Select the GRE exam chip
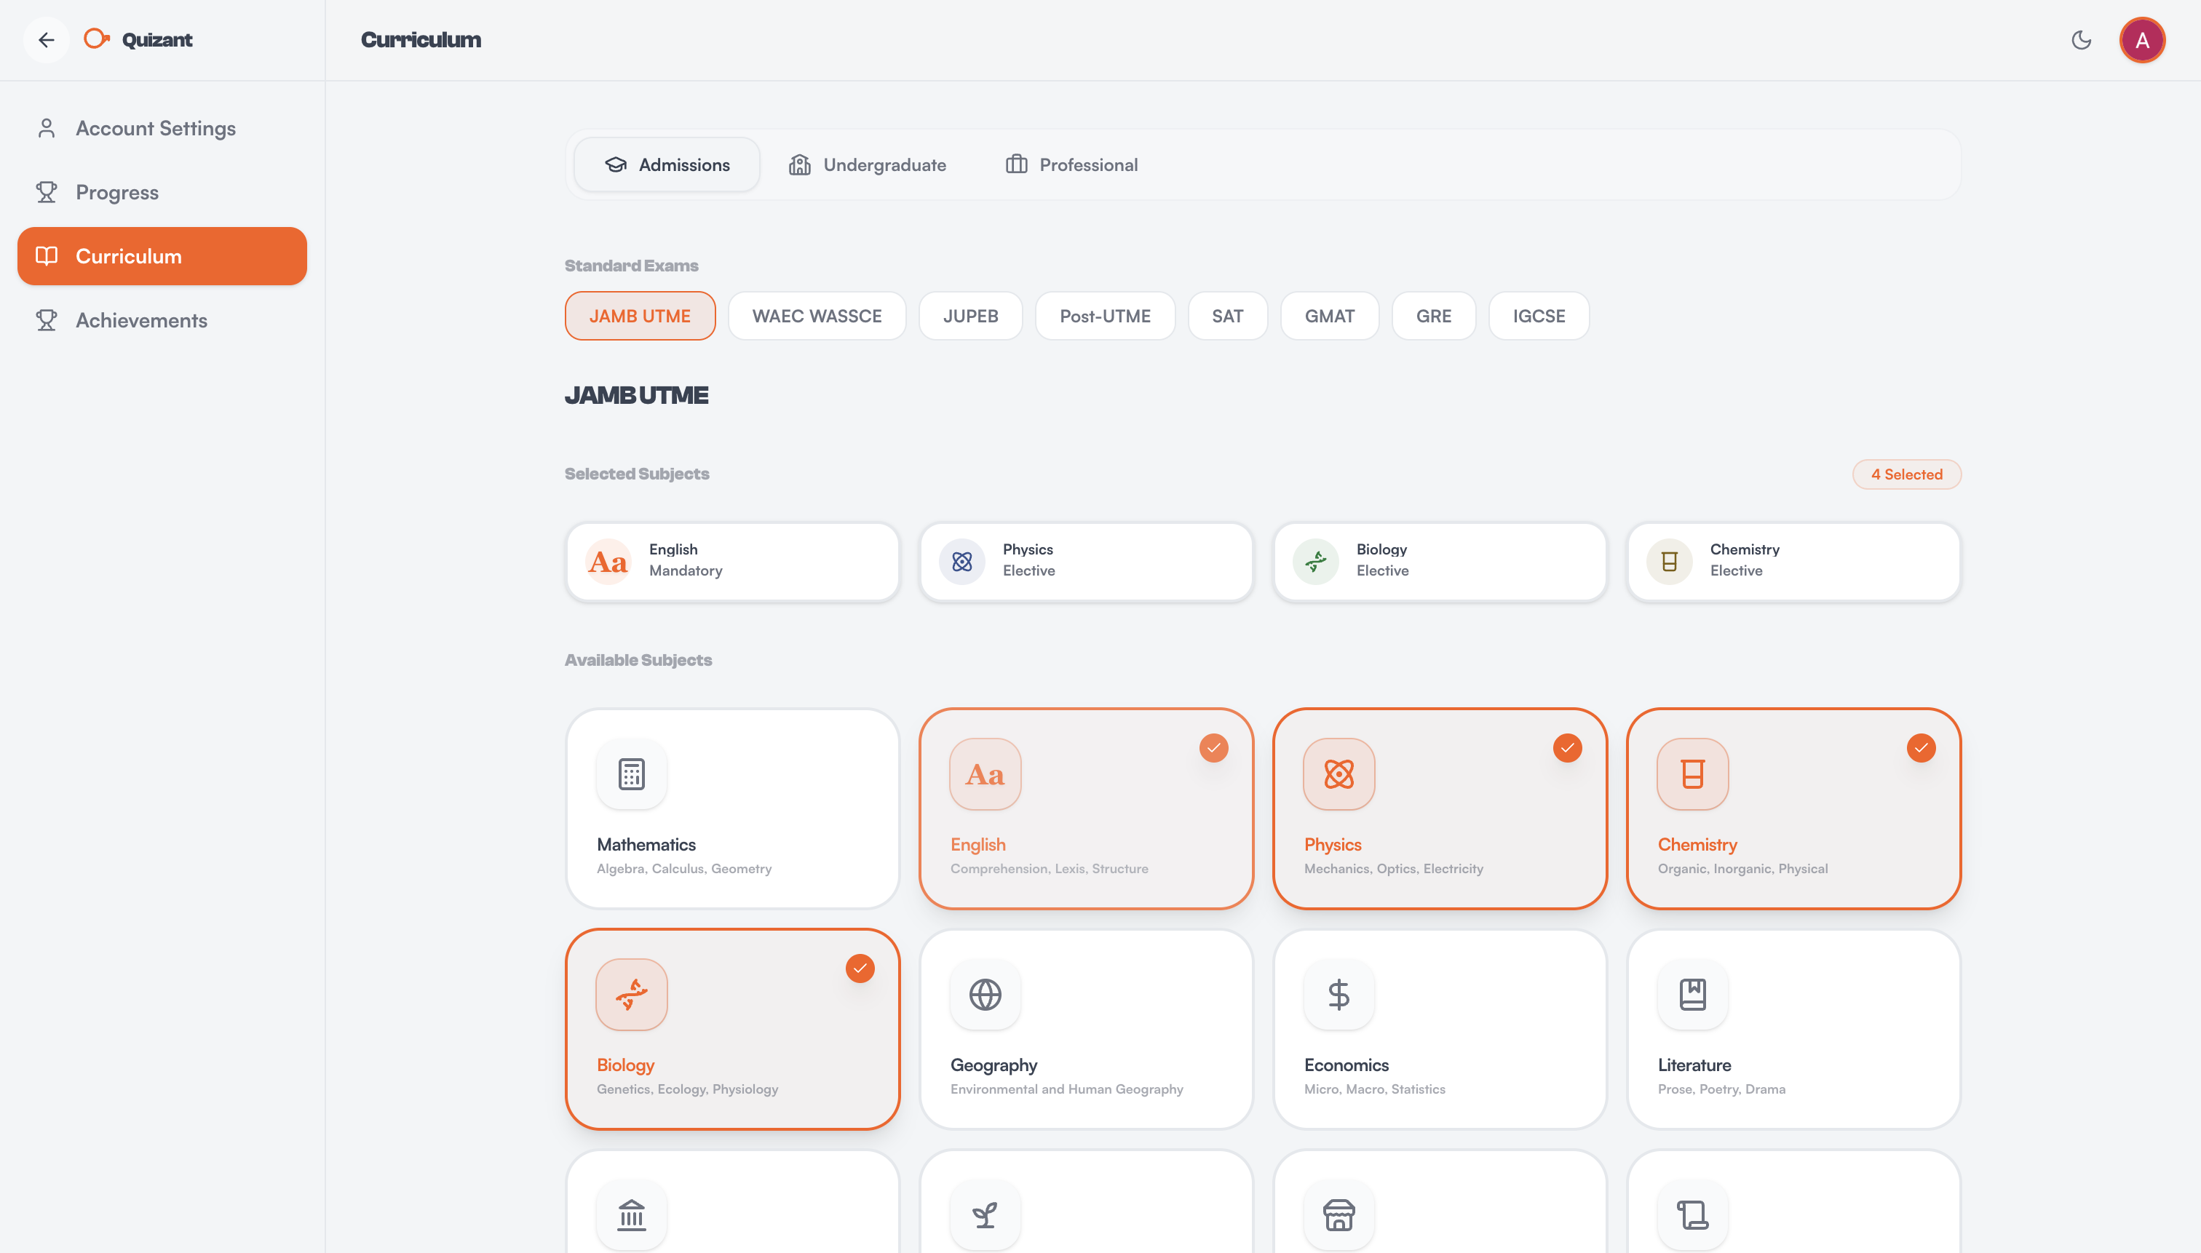Screen dimensions: 2201x1253 pyautogui.click(x=1434, y=316)
